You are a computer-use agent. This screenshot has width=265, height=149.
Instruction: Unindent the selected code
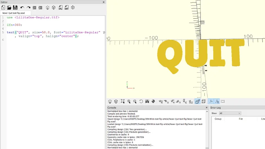tap(34, 8)
